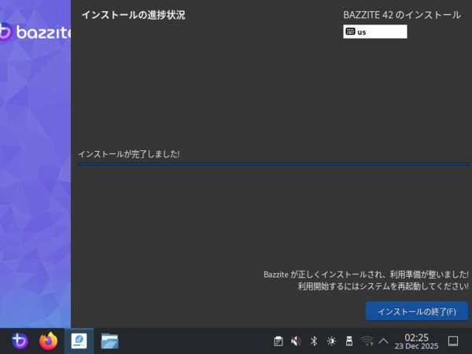
Task: Open the Dolphin file manager icon
Action: point(109,341)
